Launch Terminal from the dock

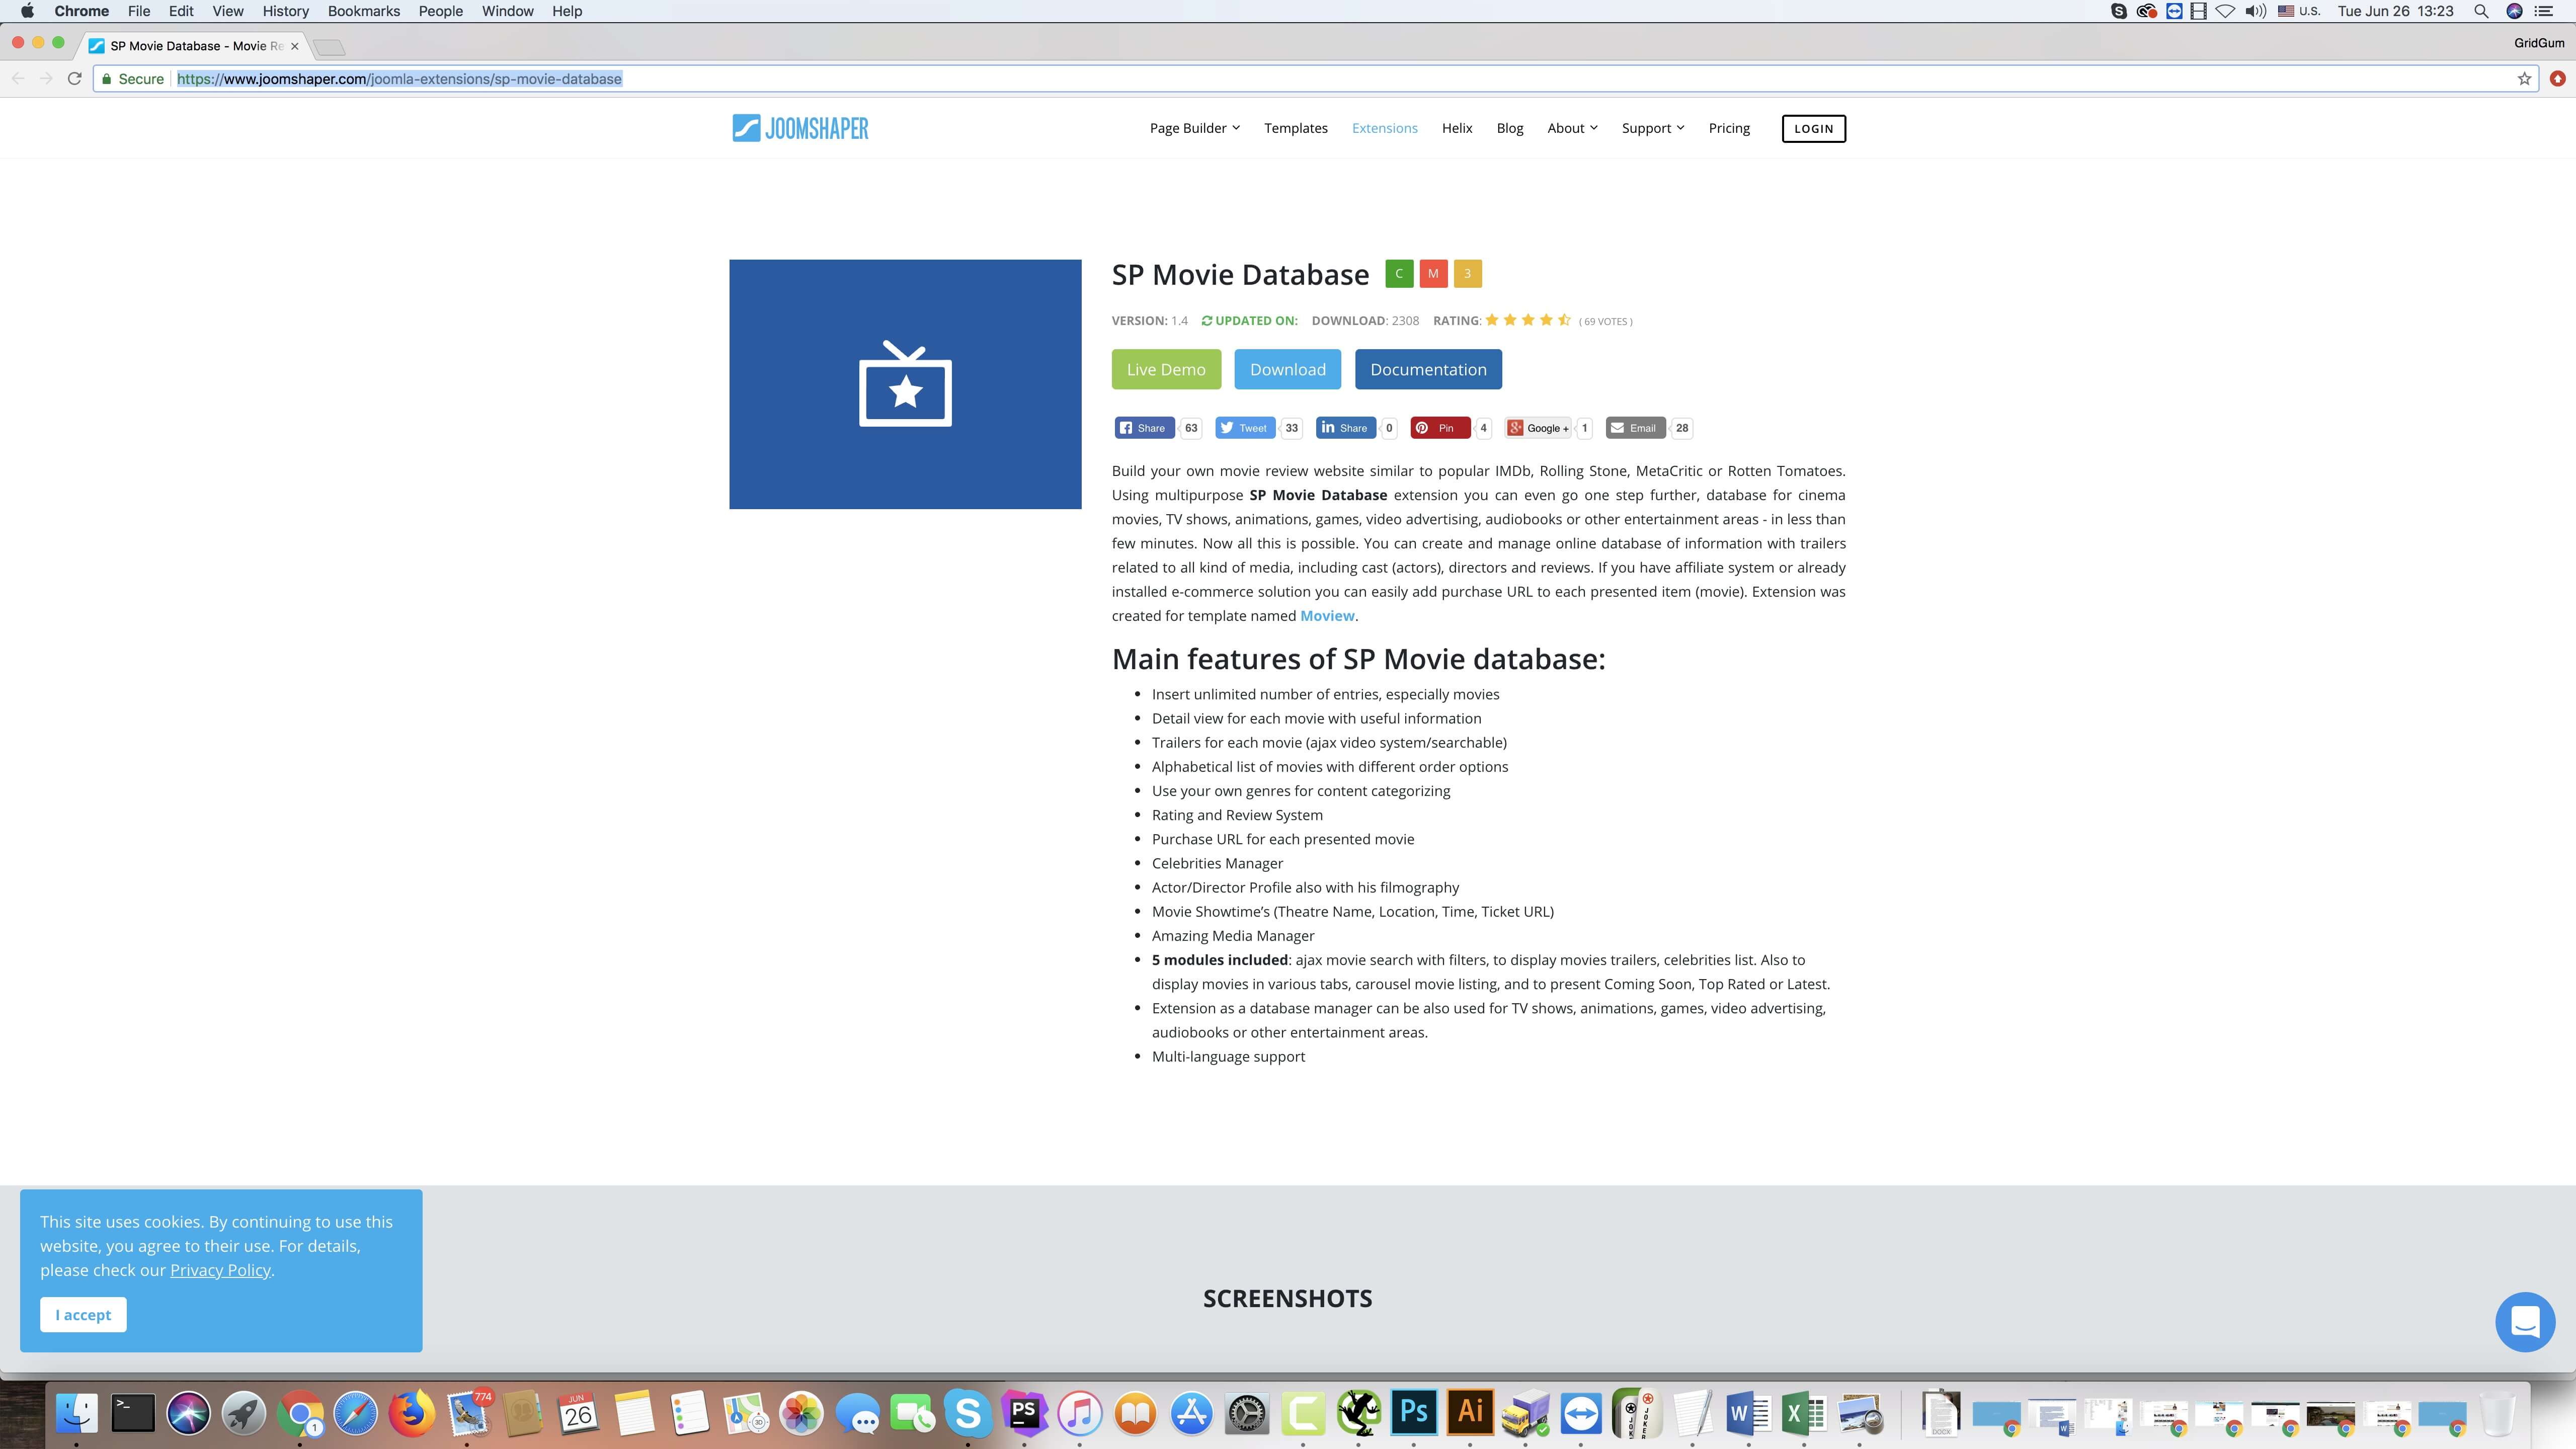tap(133, 1413)
